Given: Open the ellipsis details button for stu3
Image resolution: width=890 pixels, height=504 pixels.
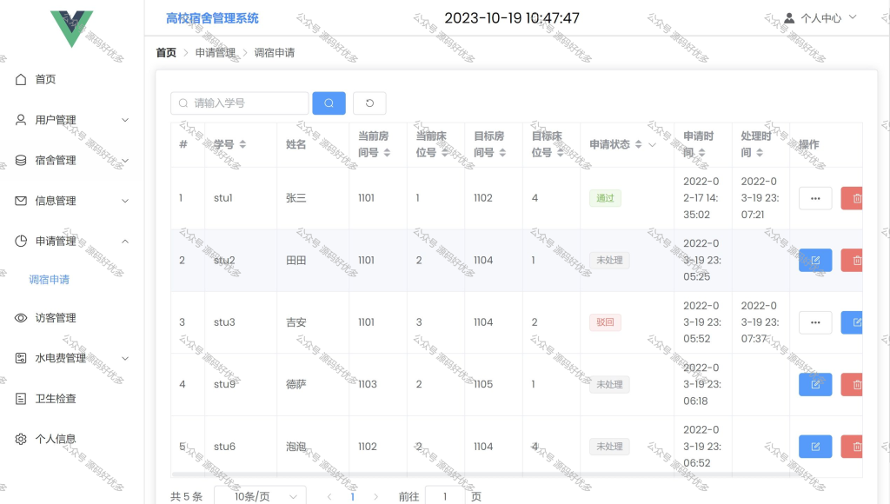Looking at the screenshot, I should coord(815,322).
